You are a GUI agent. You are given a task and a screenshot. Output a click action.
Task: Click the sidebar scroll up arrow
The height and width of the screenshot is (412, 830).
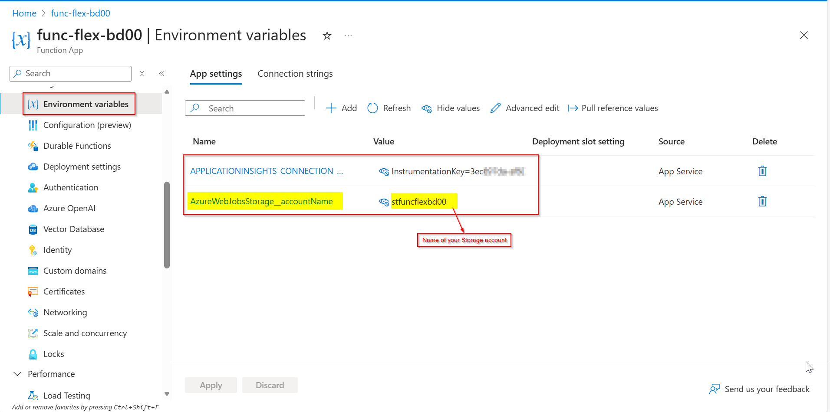pos(167,92)
